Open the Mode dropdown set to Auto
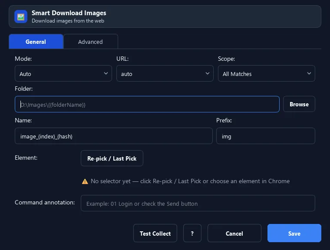The height and width of the screenshot is (250, 330). click(x=63, y=73)
